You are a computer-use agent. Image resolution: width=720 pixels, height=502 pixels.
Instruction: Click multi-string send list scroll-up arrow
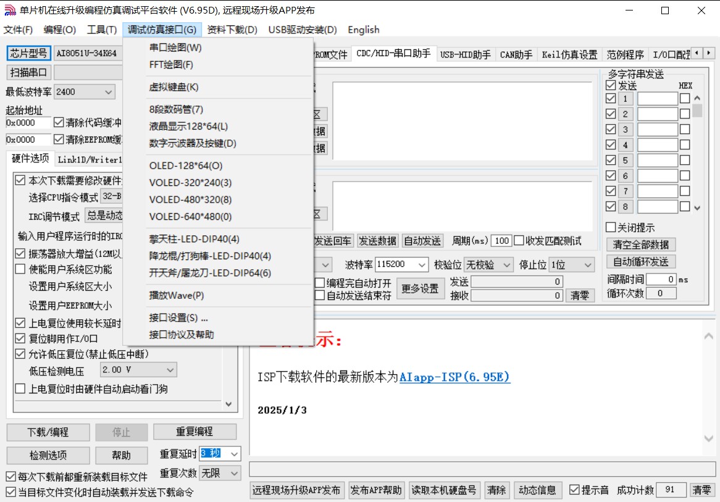pyautogui.click(x=697, y=98)
